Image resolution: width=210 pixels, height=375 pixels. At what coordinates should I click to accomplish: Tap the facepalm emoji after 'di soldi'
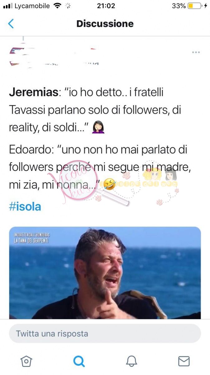[98, 127]
